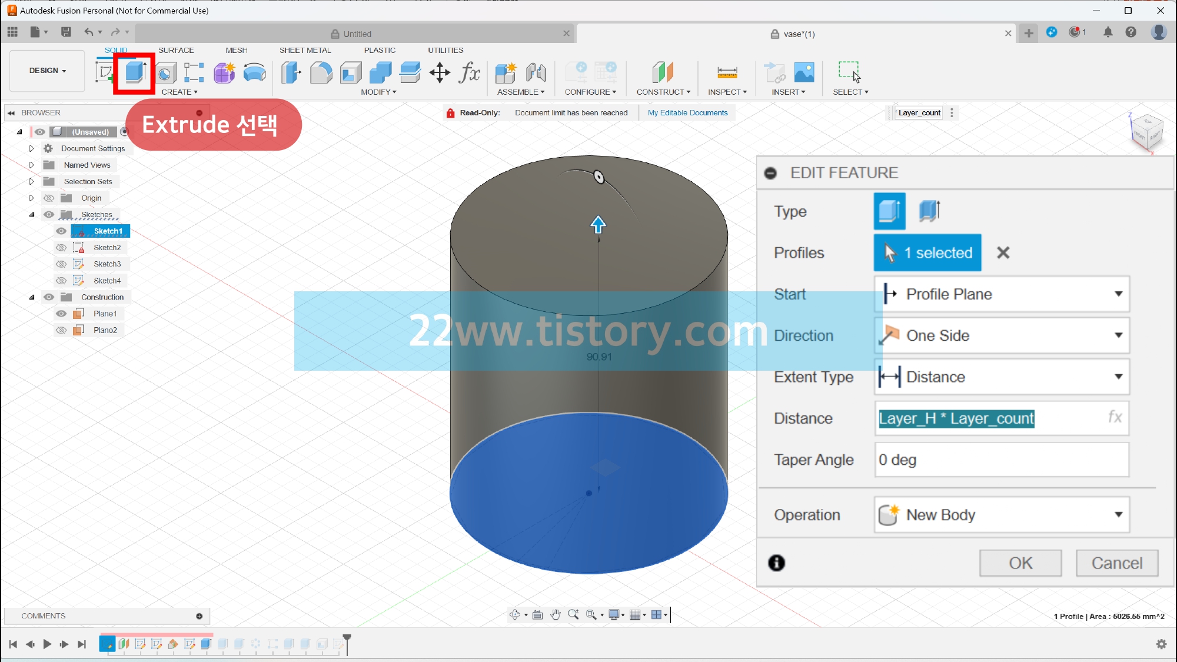Hide Plane1 using its eye icon
This screenshot has width=1177, height=662.
61,314
